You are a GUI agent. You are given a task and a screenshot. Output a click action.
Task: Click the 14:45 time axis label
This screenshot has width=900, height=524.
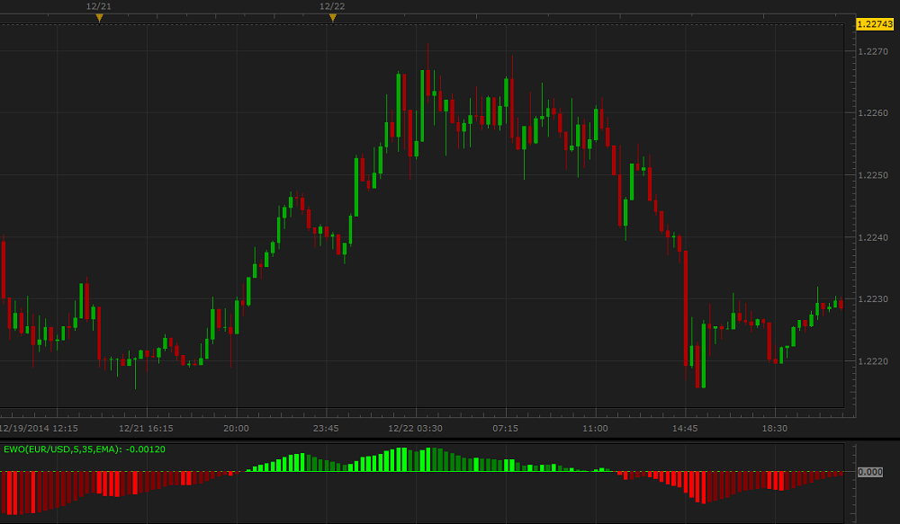685,428
